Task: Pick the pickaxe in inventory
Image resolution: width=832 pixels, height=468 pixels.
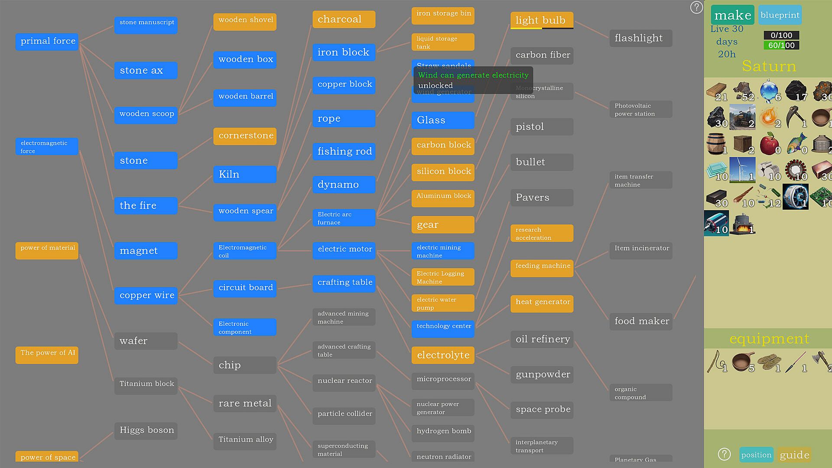Action: [796, 117]
